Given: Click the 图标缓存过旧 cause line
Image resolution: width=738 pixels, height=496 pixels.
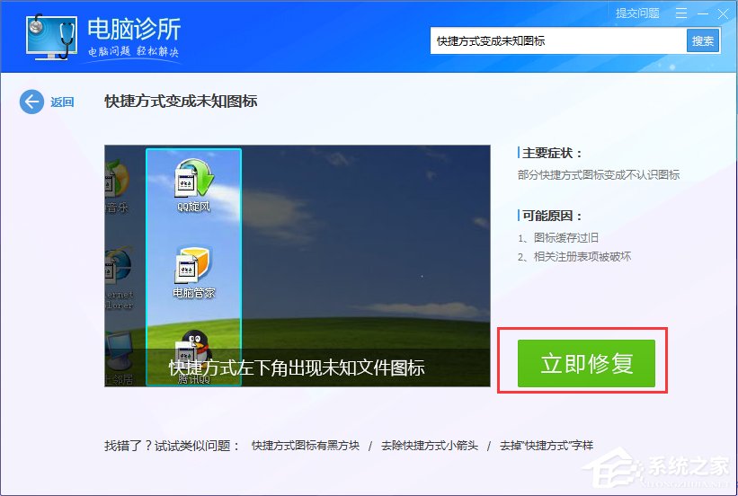Looking at the screenshot, I should [x=558, y=237].
